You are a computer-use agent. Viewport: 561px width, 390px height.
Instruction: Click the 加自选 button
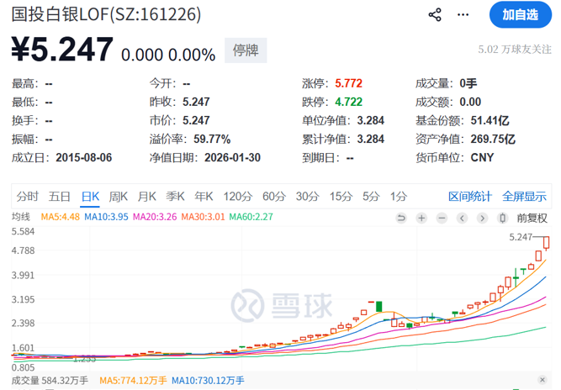(x=520, y=14)
